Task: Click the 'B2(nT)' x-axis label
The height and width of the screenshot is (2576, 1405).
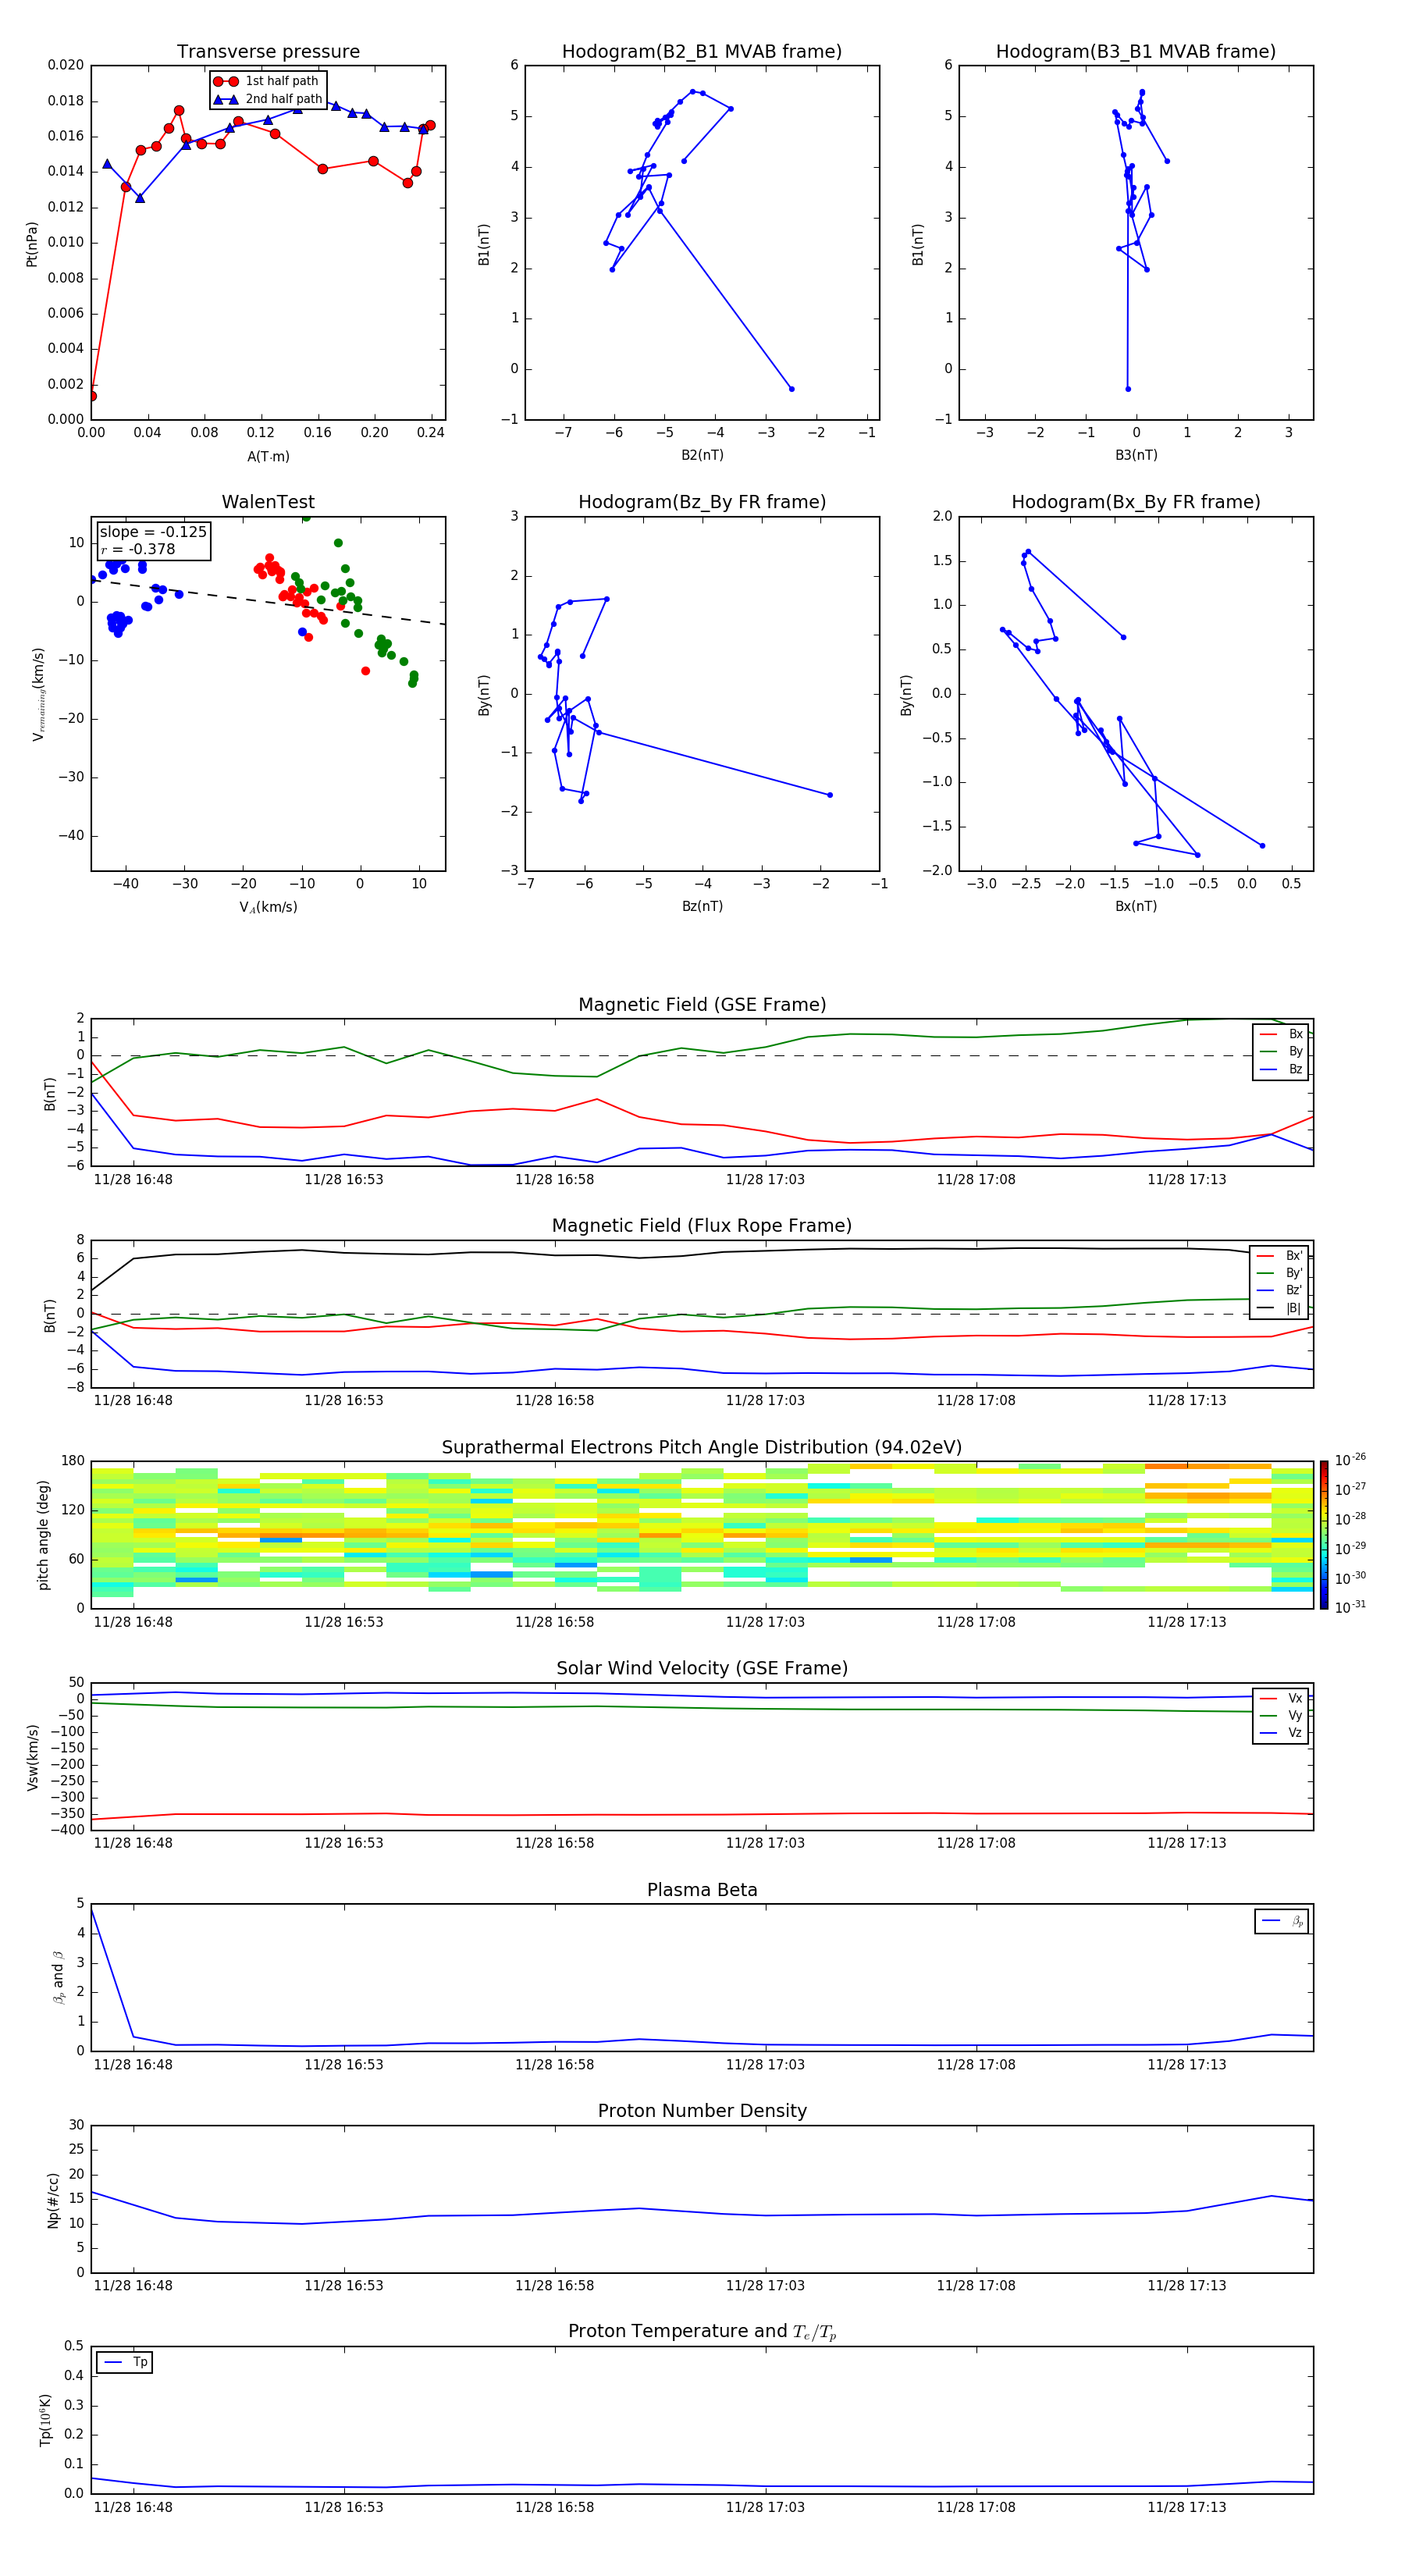Action: [702, 455]
